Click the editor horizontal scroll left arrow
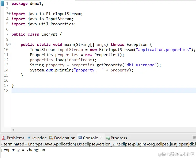 click(13, 130)
